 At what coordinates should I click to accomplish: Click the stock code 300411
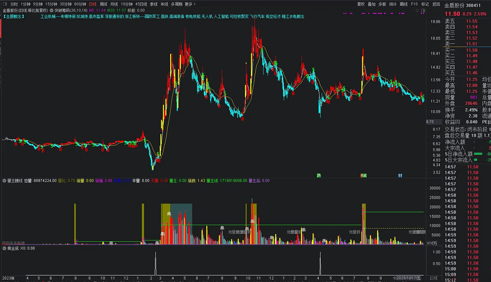[473, 5]
